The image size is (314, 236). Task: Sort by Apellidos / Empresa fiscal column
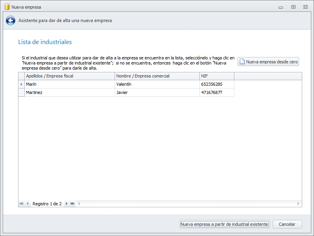point(69,76)
